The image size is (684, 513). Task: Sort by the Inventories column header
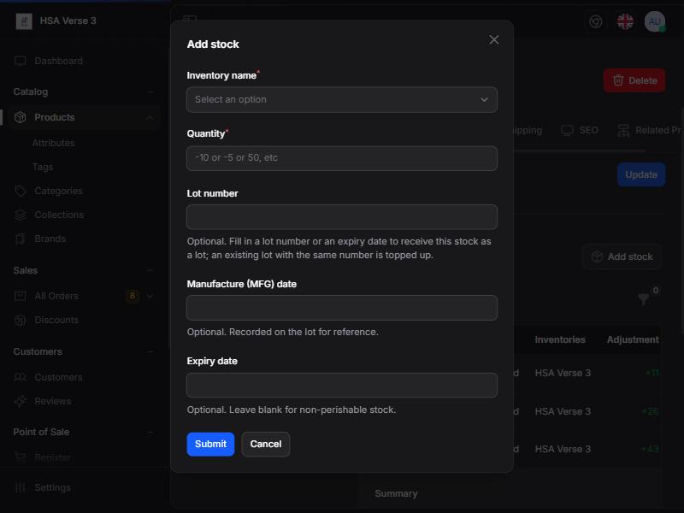[560, 339]
